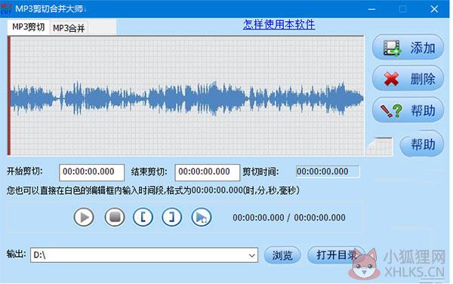Close the MP3剪切合并大师 window
This screenshot has width=453, height=284.
pyautogui.click(x=434, y=9)
